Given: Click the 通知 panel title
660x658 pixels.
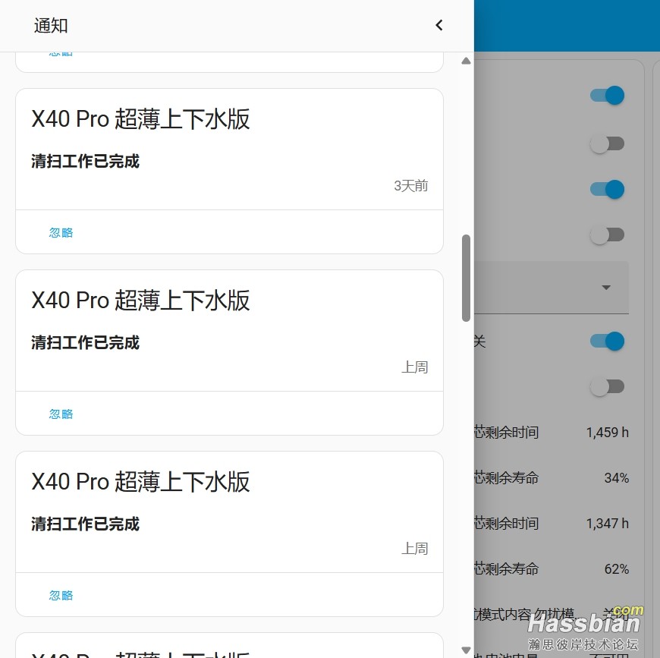Looking at the screenshot, I should click(51, 26).
